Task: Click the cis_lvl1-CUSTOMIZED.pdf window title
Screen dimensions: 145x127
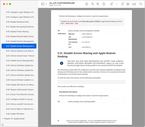Action: click(x=62, y=3)
